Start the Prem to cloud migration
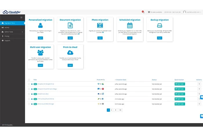This screenshot has width=203, height=136. pos(70,65)
